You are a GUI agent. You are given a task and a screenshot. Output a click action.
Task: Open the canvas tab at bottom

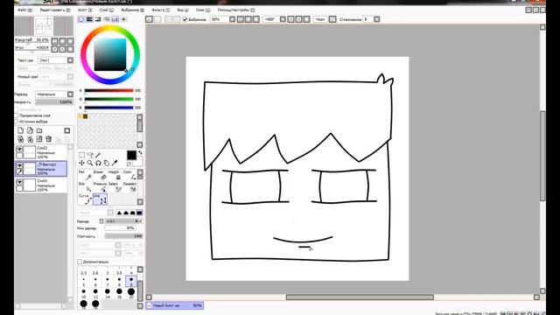coord(175,305)
